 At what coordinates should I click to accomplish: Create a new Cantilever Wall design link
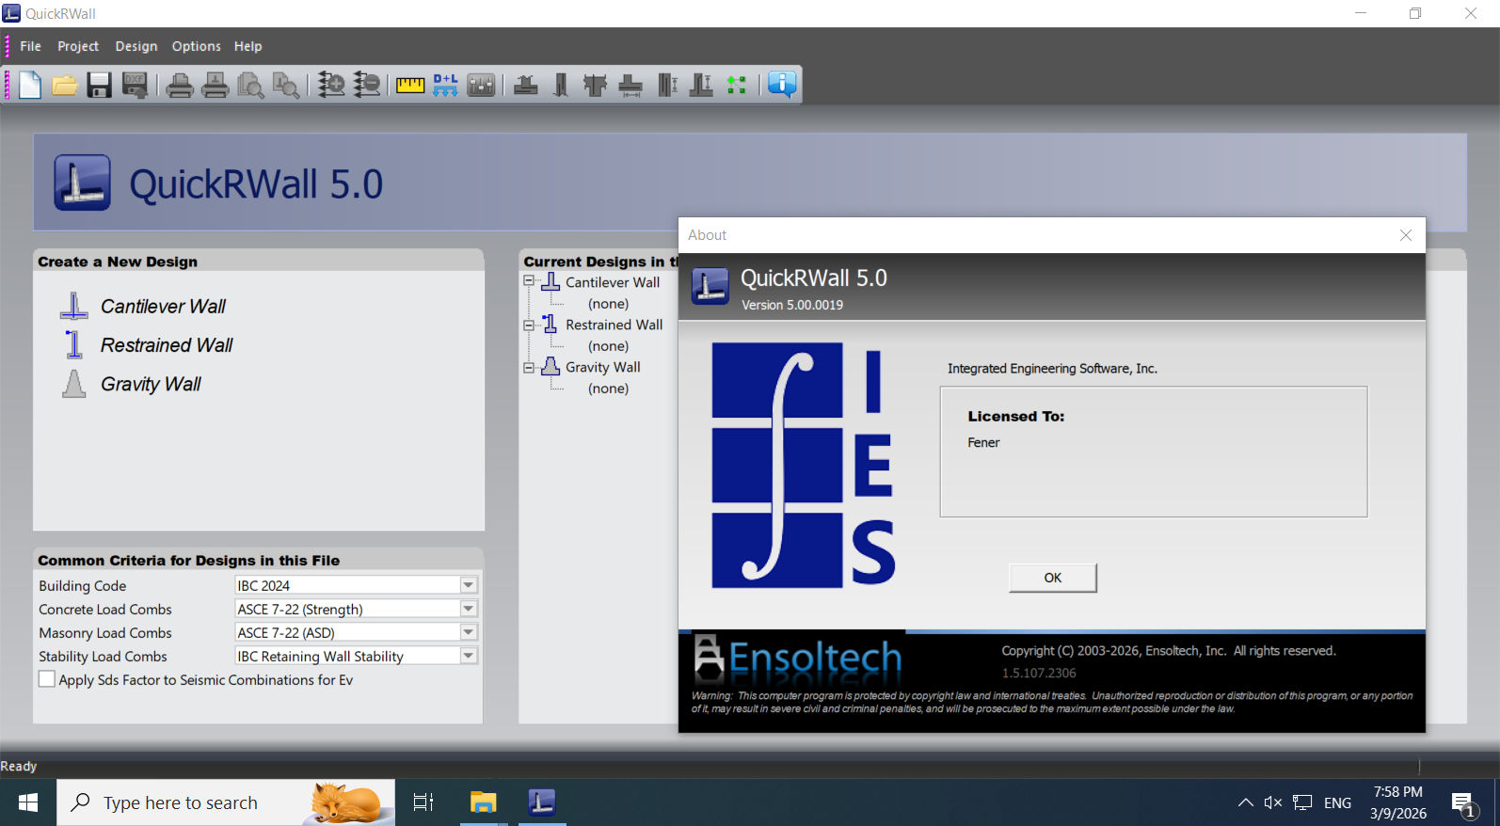(163, 307)
